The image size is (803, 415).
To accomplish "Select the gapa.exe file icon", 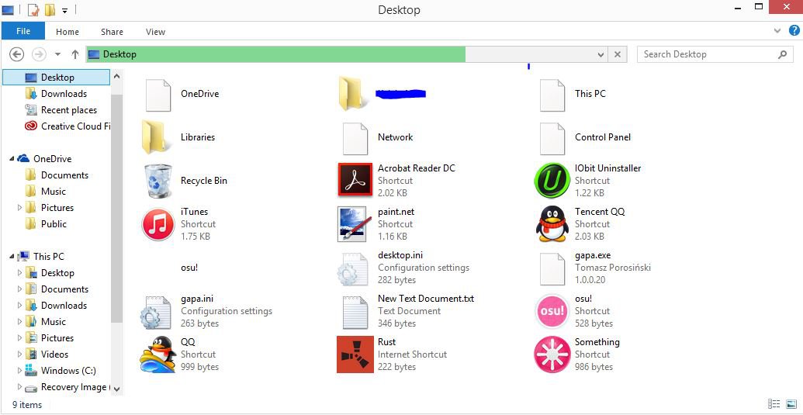I will (552, 268).
